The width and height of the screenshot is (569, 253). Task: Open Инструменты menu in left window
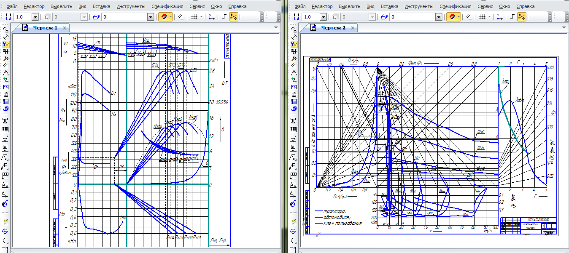coord(131,6)
